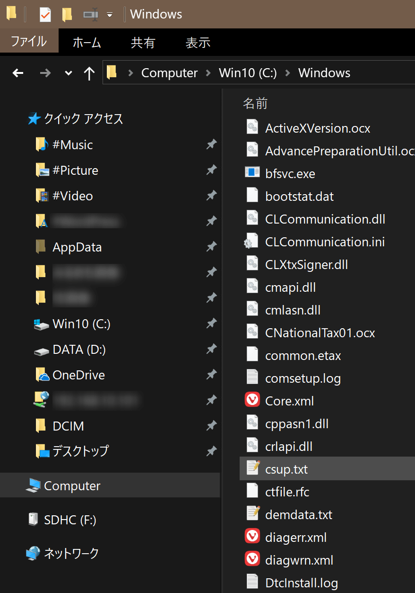
Task: Open the Customize Quick Access Toolbar dropdown
Action: tap(110, 15)
